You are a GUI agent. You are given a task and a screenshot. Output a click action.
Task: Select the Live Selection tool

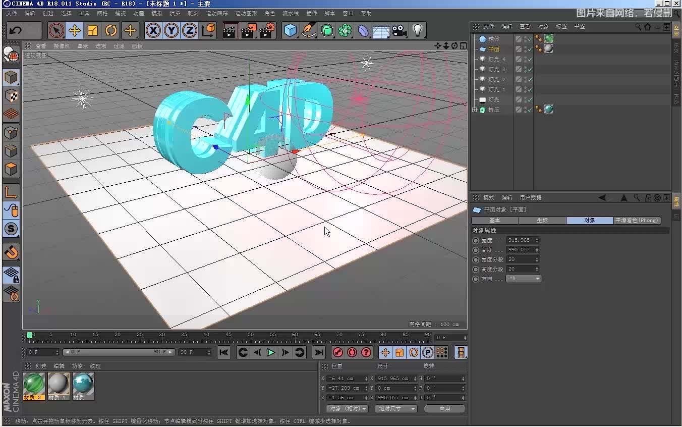coord(56,31)
